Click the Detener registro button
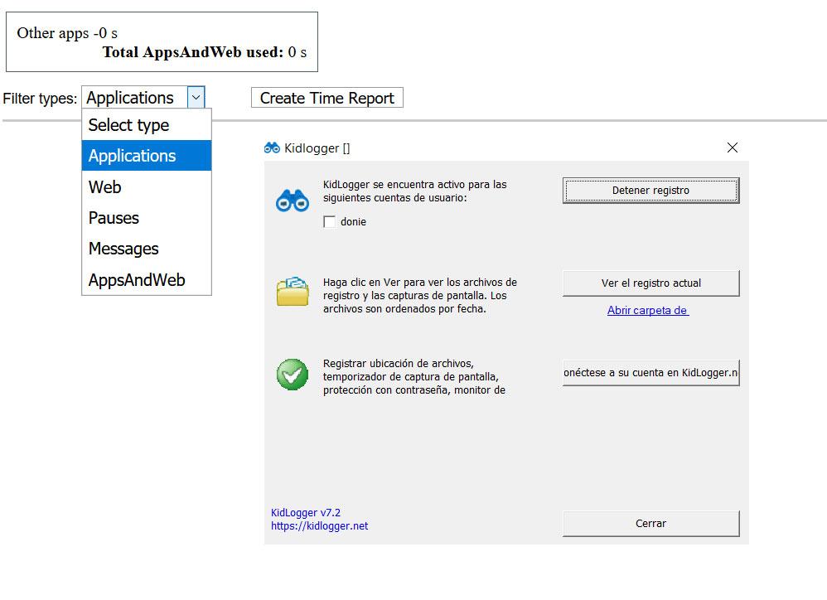 coord(650,191)
